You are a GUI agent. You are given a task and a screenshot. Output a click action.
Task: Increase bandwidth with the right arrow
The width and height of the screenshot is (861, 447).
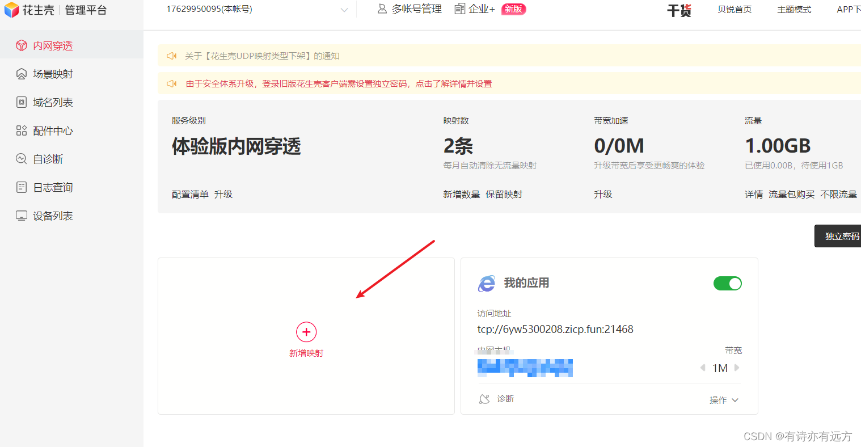click(737, 368)
